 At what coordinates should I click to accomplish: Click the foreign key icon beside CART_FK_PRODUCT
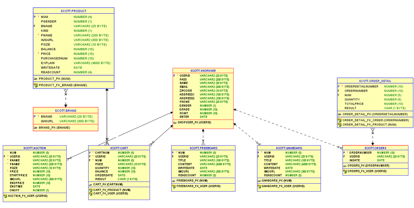91,190
